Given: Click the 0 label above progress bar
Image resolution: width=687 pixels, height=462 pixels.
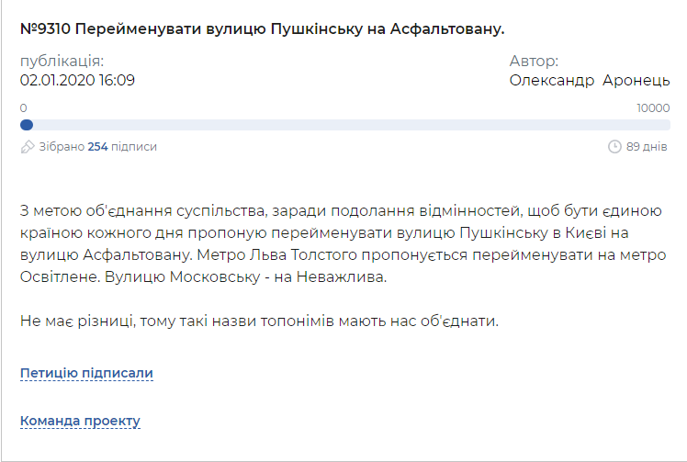Looking at the screenshot, I should 24,107.
